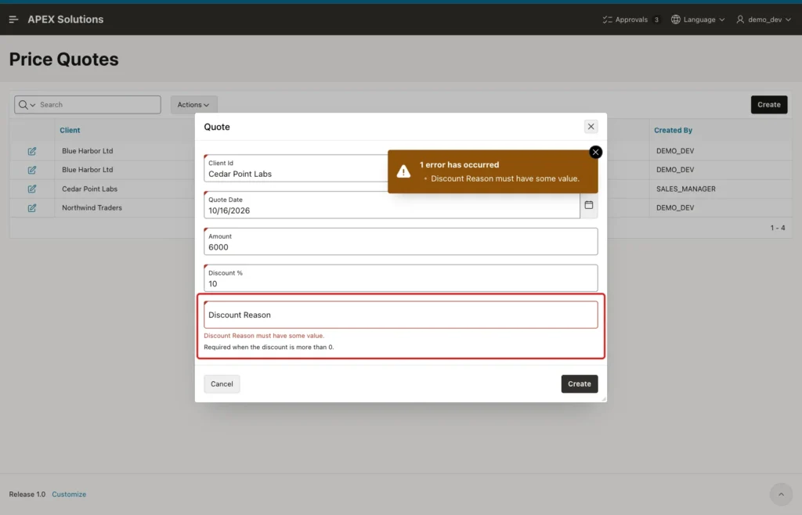Screen dimensions: 802x515
Task: Click the SALES_MANAGER cell
Action: (685, 189)
